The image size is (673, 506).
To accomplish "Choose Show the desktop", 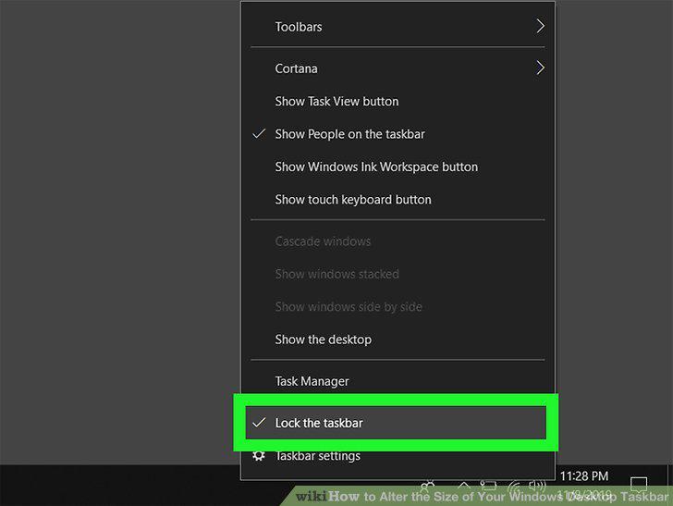I will point(398,339).
